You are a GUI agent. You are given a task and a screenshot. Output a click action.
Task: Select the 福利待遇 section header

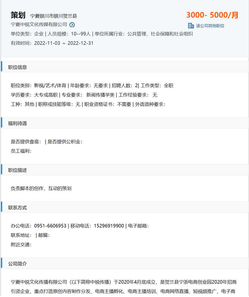click(x=17, y=123)
